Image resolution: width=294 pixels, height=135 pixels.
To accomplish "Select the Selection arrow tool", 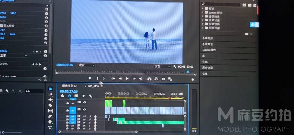I will pyautogui.click(x=50, y=89).
